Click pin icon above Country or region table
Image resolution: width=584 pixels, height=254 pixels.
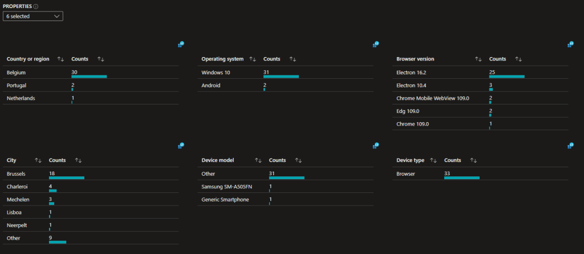point(180,44)
